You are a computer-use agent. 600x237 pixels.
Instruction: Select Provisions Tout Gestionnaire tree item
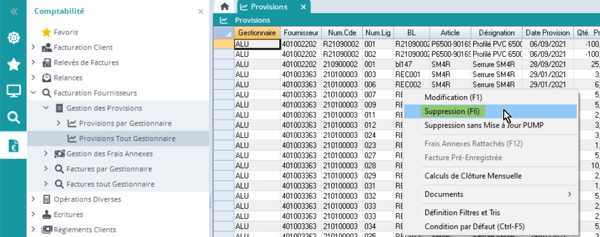tap(127, 139)
